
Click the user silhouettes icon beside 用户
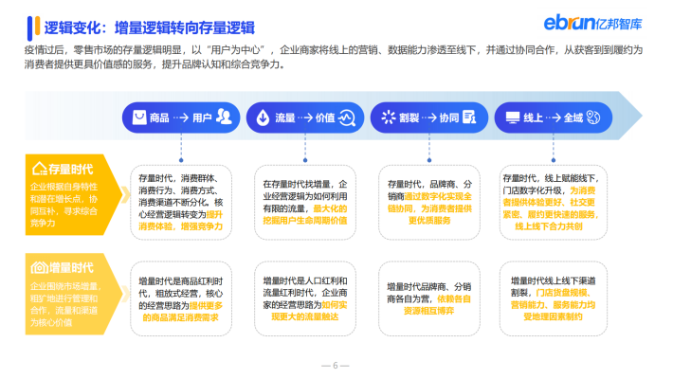pos(224,117)
